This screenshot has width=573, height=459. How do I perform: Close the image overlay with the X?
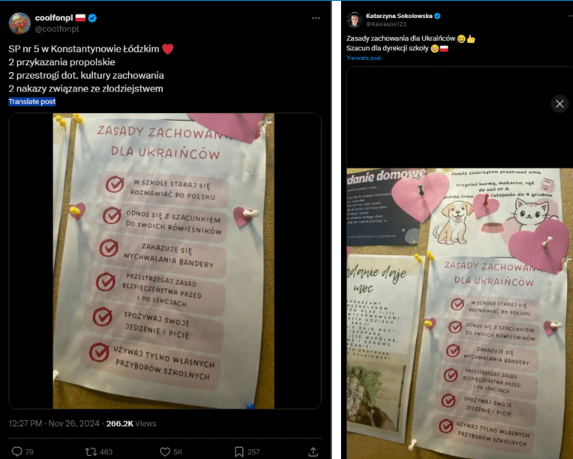(559, 103)
